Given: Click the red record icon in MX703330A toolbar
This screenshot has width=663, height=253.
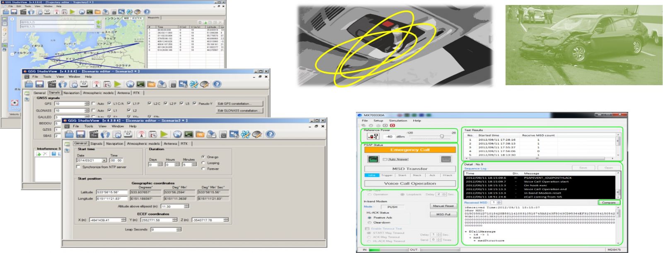Looking at the screenshot, I should click(x=392, y=126).
